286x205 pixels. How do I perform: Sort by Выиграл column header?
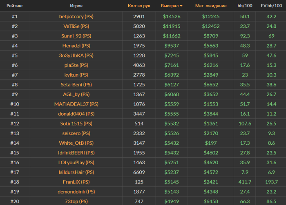pos(170,6)
